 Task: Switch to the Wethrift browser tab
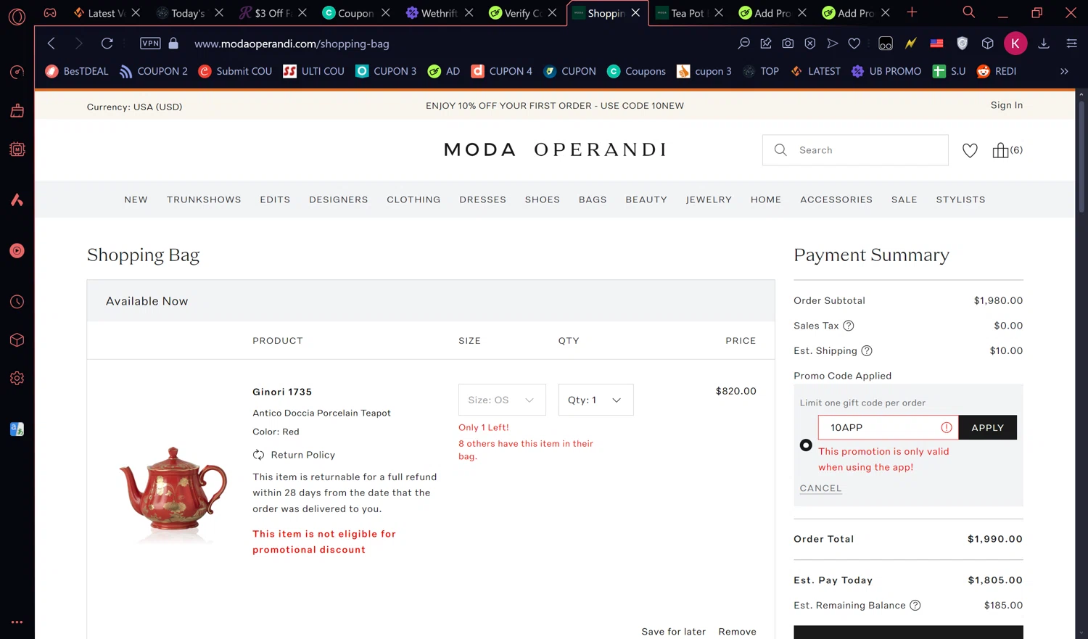(439, 13)
